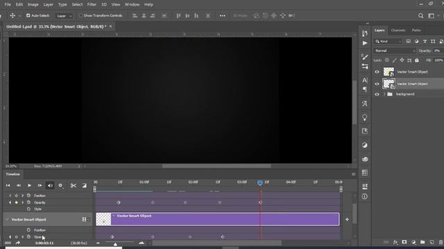Toggle timeline audio playback speaker icon

(50, 185)
